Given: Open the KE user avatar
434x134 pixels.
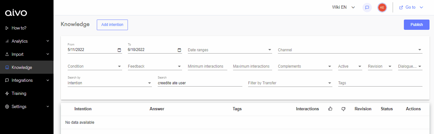Looking at the screenshot, I should coord(382,7).
